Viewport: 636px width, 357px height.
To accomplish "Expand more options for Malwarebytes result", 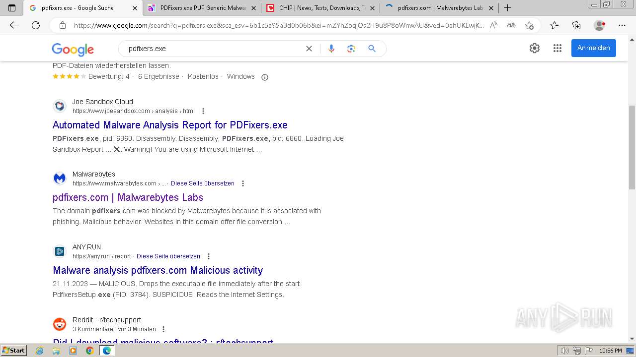I will point(242,183).
